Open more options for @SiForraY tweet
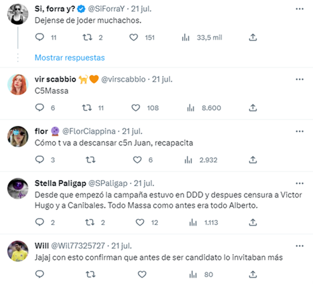This screenshot has height=284, width=313. [x=299, y=9]
